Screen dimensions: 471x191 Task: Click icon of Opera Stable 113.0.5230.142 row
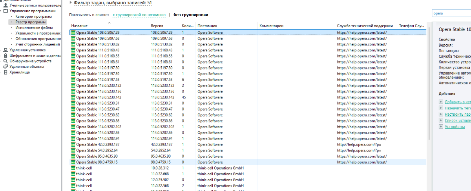73,97
